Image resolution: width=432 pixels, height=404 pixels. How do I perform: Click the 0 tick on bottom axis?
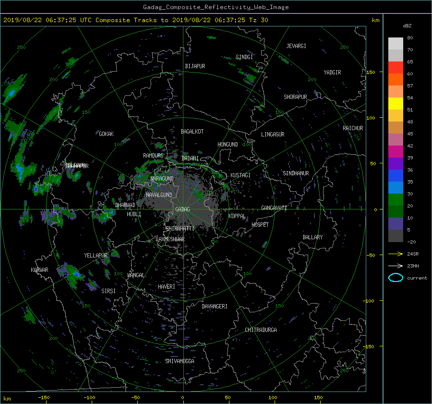[x=182, y=398]
